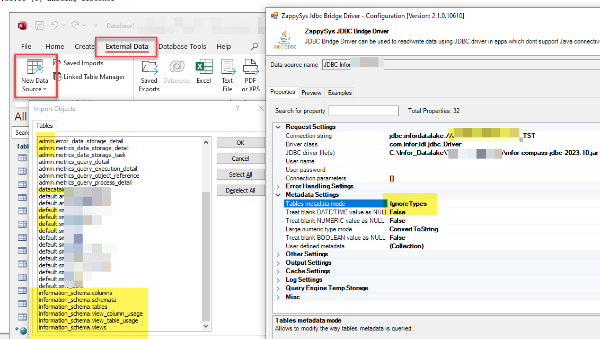Click OK in Import Objects dialog
This screenshot has height=339, width=600.
click(x=240, y=143)
